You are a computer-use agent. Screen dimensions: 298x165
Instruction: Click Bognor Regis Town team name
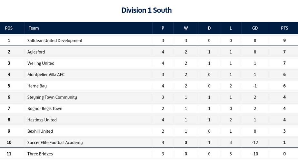tap(45, 109)
